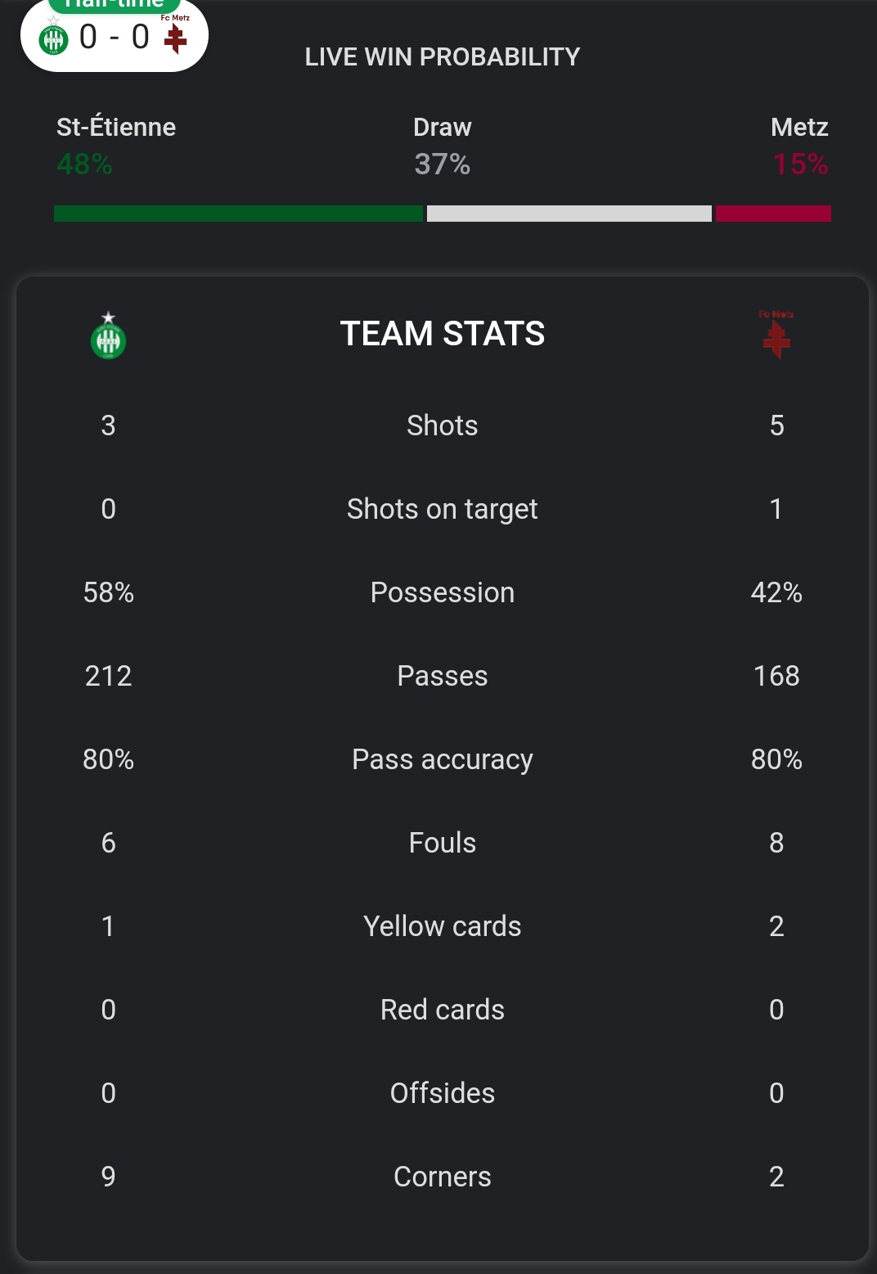Viewport: 877px width, 1274px height.
Task: Click the Yellow cards stat label
Action: tap(442, 926)
